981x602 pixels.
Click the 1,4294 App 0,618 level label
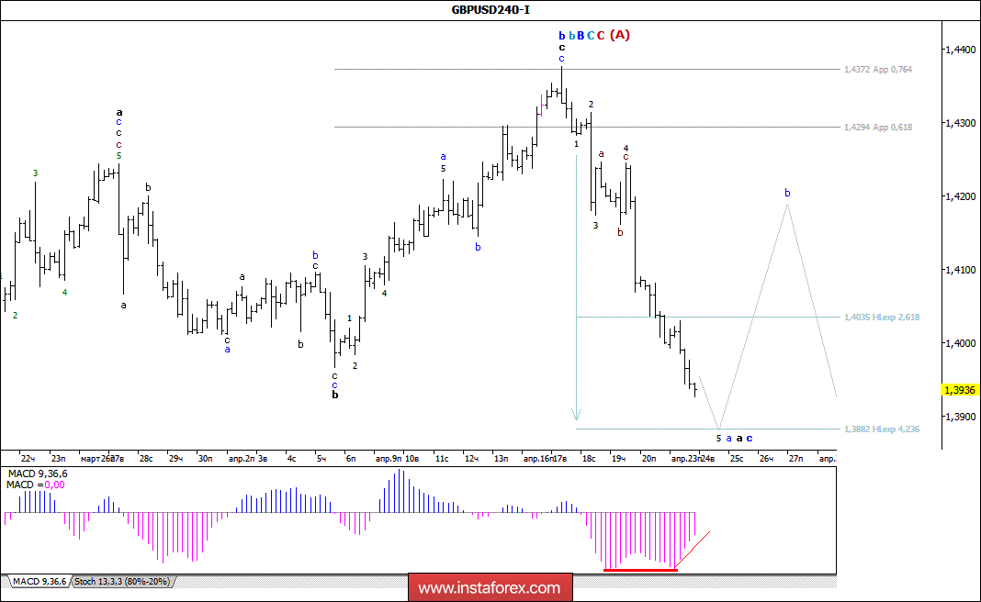pos(878,127)
